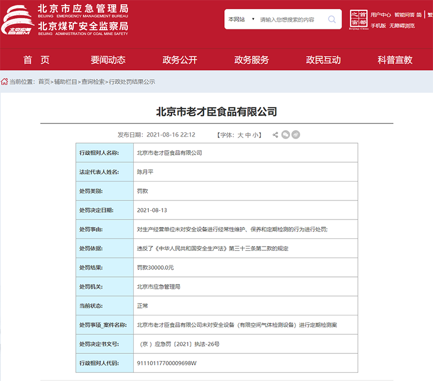Viewport: 433px width, 381px height.
Task: Click the legal basis text citing 安全生产法
Action: (213, 248)
